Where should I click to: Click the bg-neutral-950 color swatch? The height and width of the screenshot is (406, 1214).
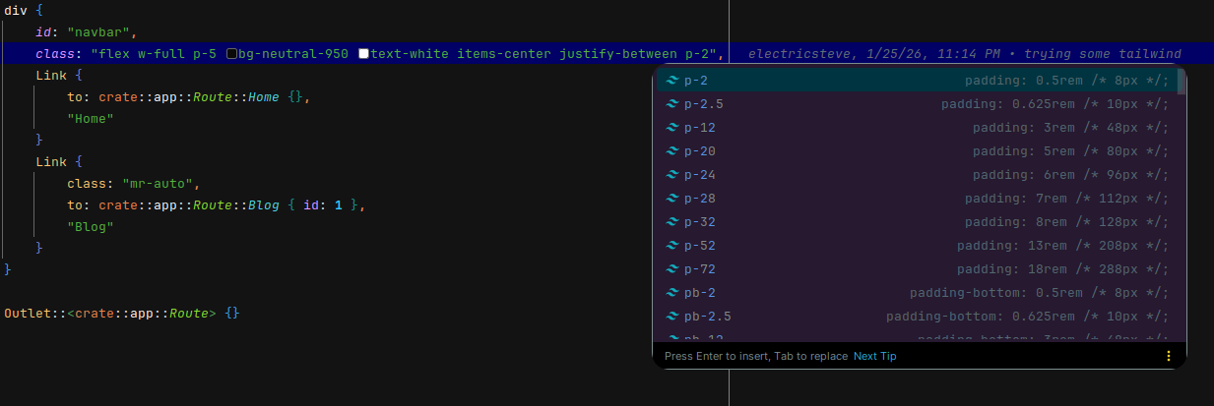(x=232, y=53)
